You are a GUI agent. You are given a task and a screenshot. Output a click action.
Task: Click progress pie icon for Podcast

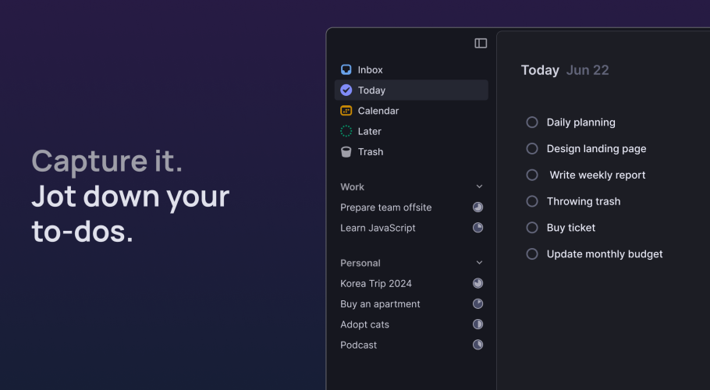[477, 345]
